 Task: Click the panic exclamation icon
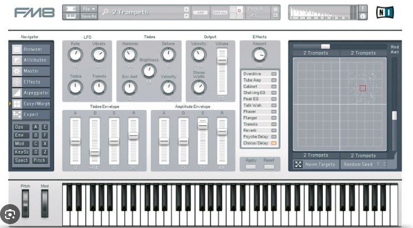(x=363, y=9)
